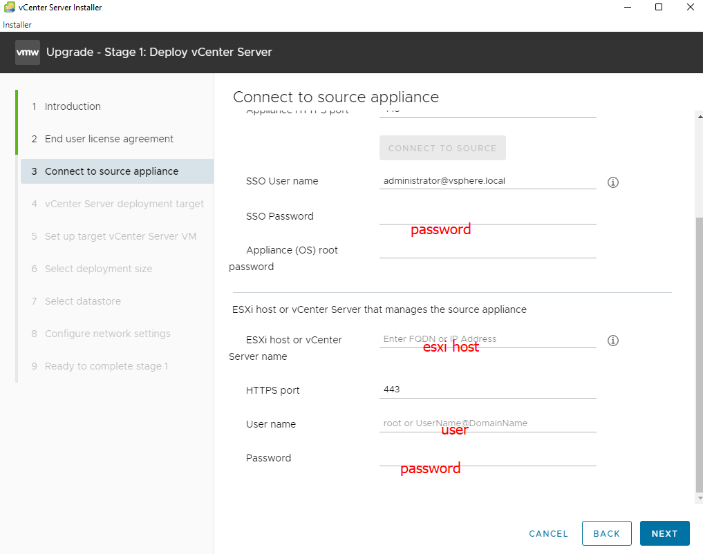This screenshot has width=703, height=554.
Task: Select Connect to source appliance step
Action: [117, 171]
